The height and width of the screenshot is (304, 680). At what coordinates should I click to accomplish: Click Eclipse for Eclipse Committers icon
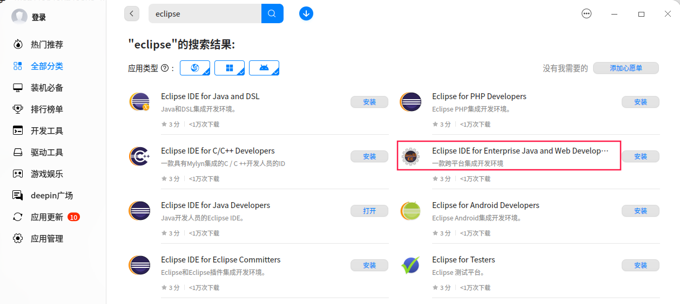pos(139,265)
